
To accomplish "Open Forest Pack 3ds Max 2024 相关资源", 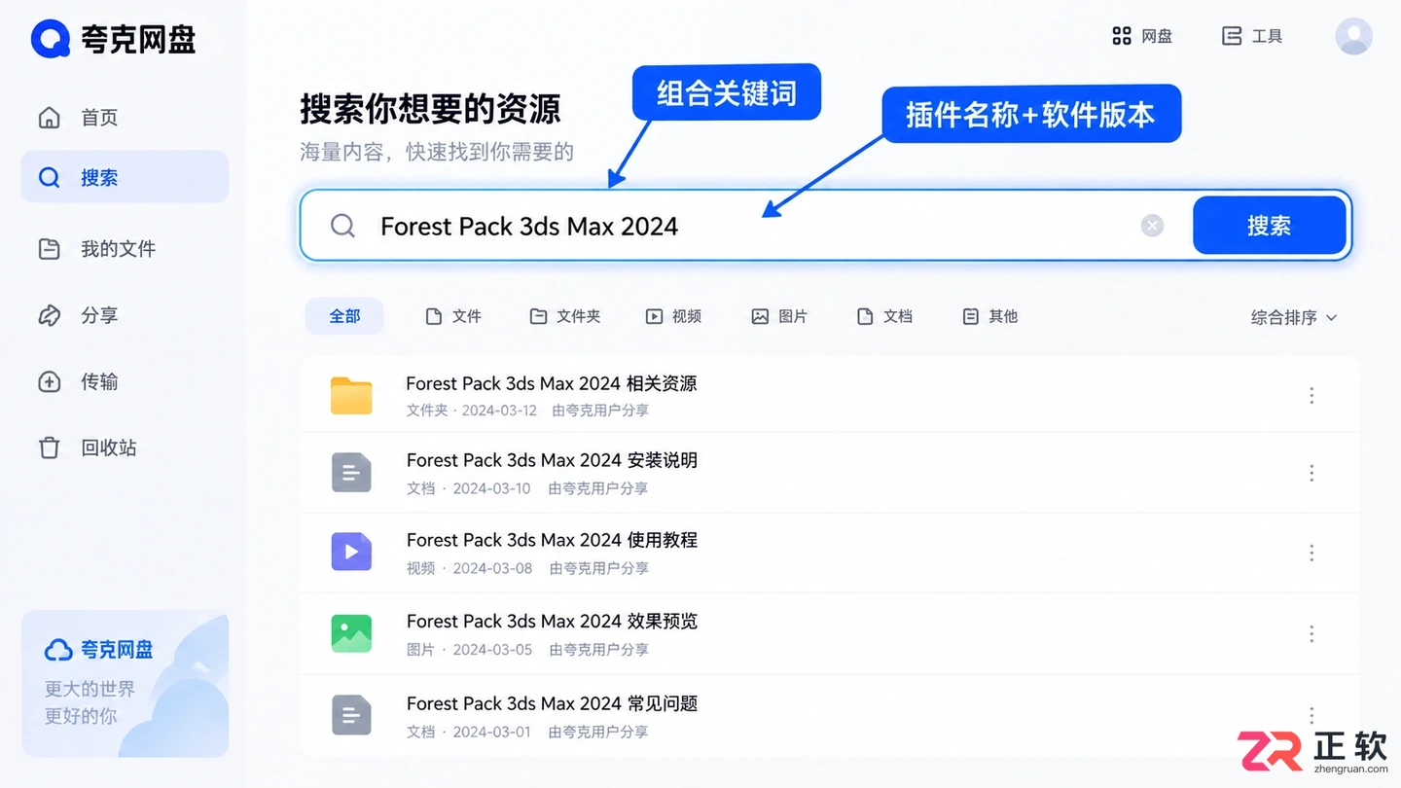I will pyautogui.click(x=552, y=383).
